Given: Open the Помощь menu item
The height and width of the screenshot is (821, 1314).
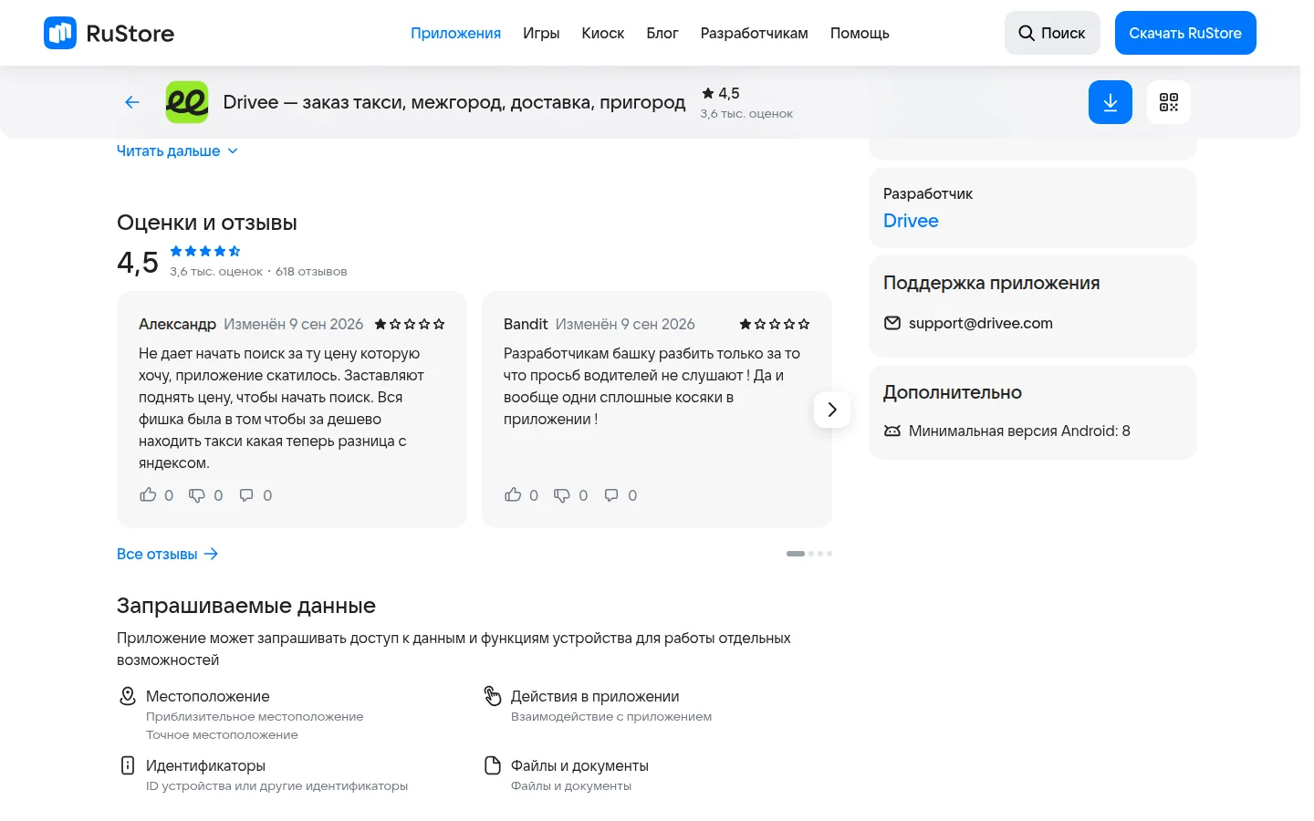Looking at the screenshot, I should pyautogui.click(x=860, y=33).
